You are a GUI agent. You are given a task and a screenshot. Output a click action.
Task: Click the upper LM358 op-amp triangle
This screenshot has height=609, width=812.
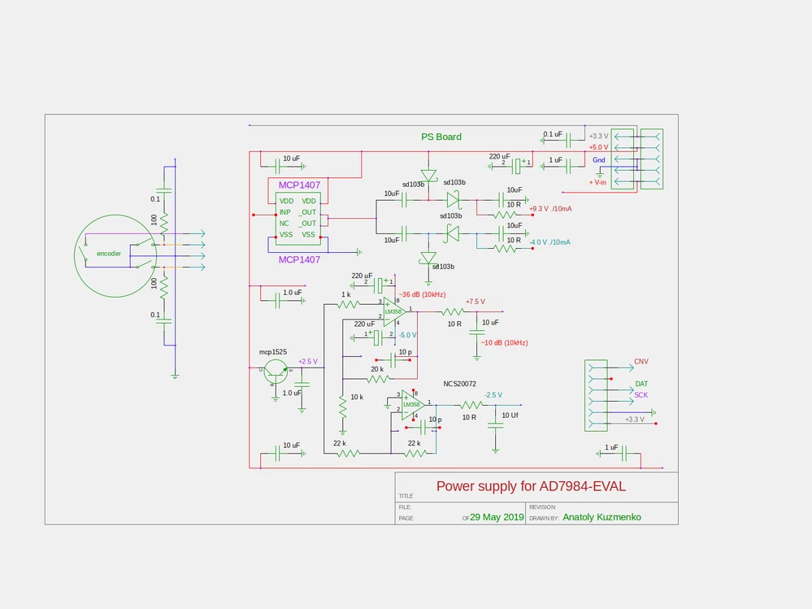[x=394, y=311]
